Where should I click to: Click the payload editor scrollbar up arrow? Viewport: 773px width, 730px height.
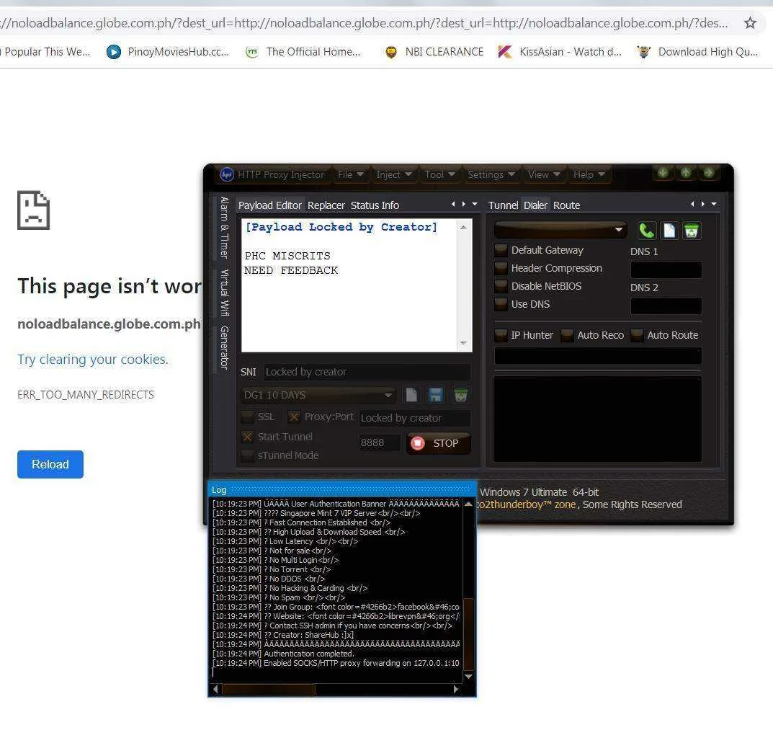[x=463, y=227]
